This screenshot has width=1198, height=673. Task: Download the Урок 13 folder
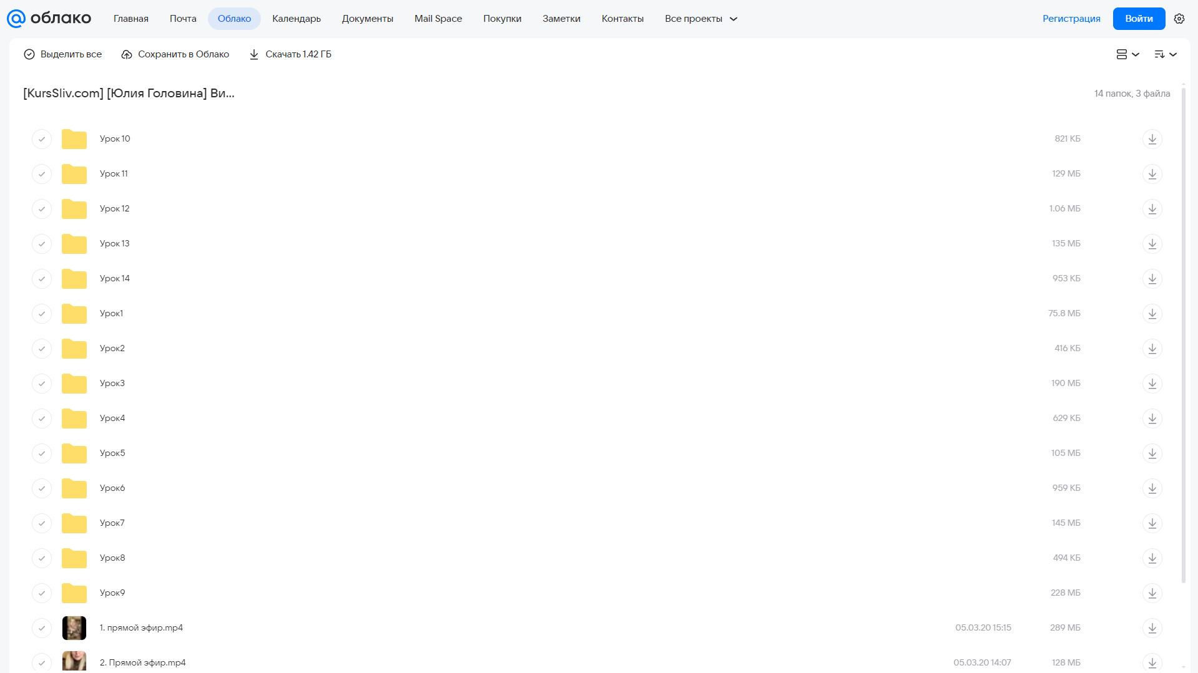pyautogui.click(x=1152, y=243)
